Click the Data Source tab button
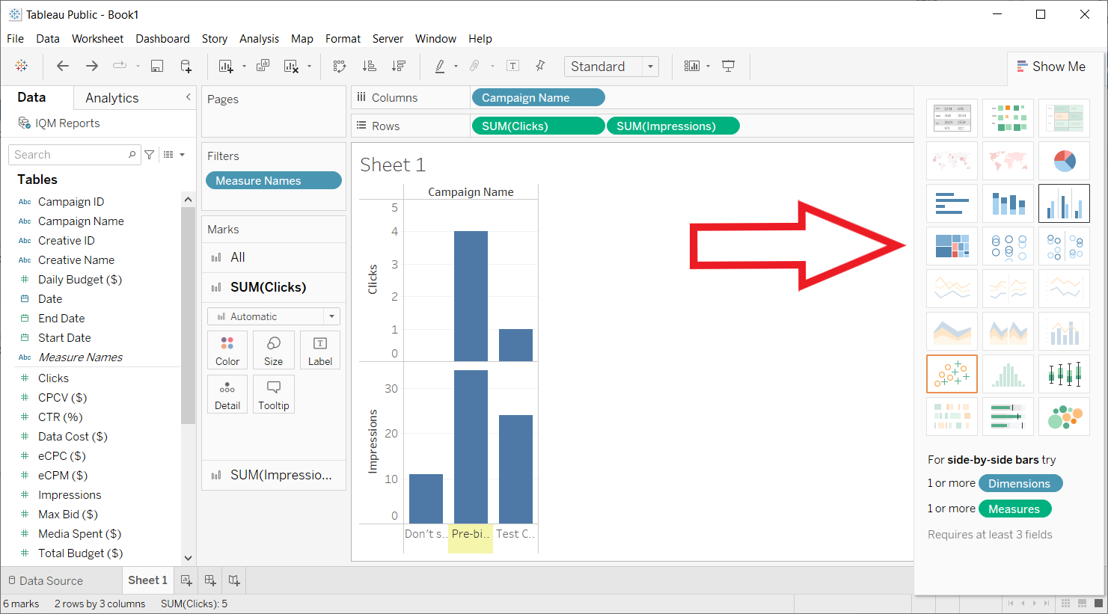 (x=46, y=580)
